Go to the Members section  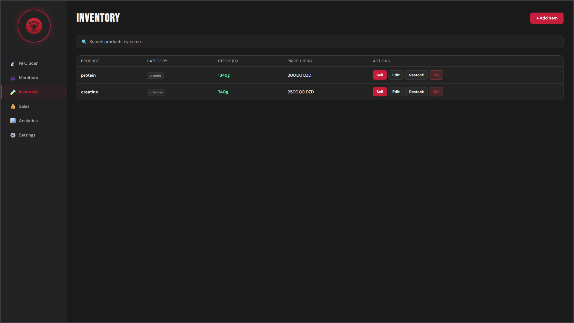coord(34,78)
